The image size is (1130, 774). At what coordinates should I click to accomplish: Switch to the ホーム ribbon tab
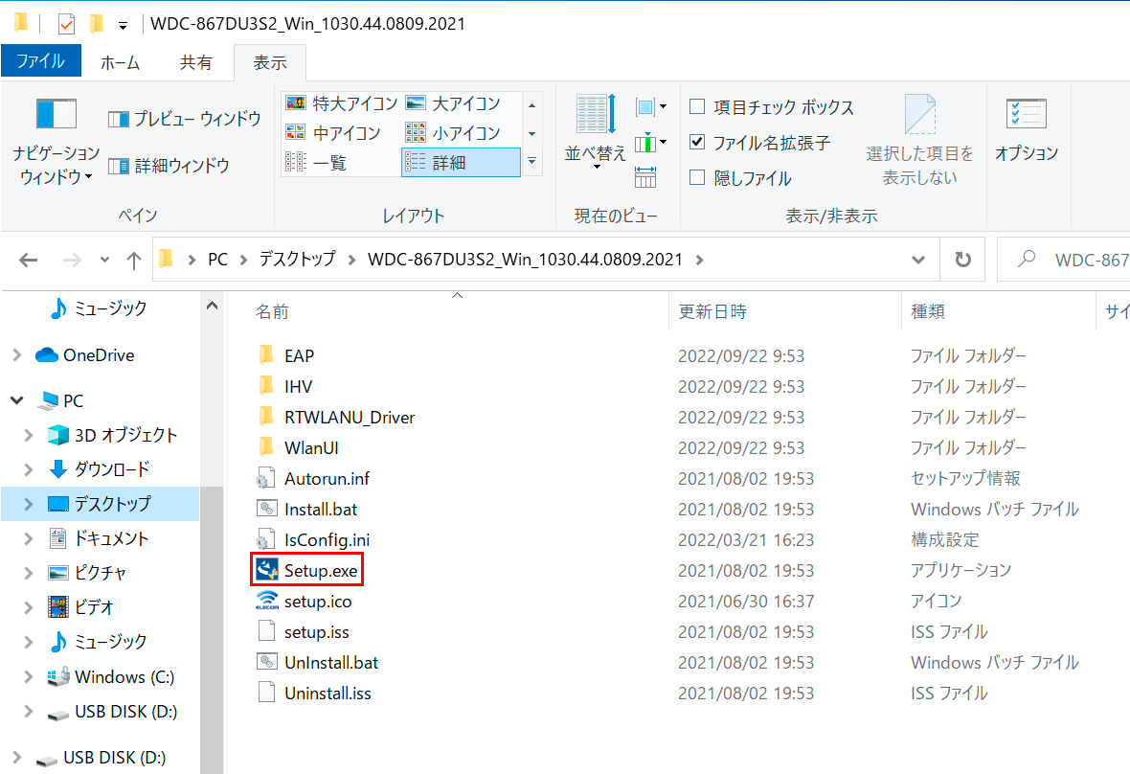point(120,62)
